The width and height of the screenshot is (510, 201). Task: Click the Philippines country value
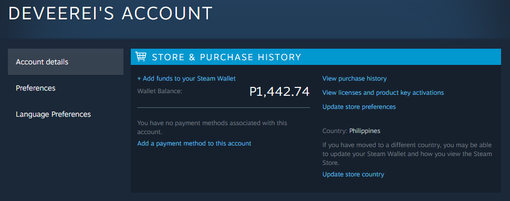point(365,131)
